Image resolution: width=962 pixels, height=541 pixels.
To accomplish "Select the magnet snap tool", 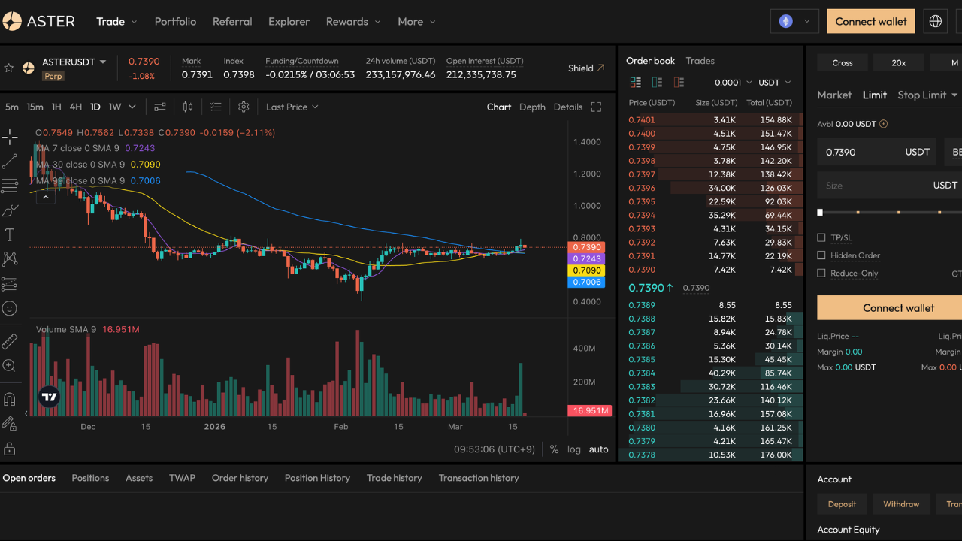I will coord(10,399).
